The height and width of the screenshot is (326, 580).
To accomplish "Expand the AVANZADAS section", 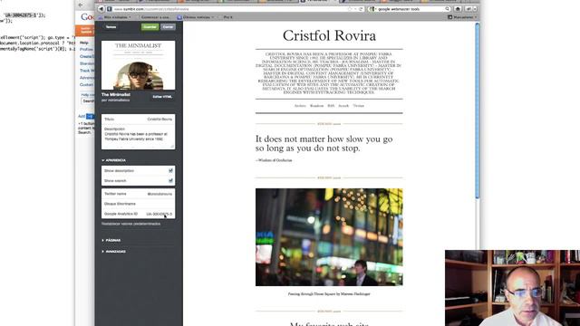I will 114,252.
